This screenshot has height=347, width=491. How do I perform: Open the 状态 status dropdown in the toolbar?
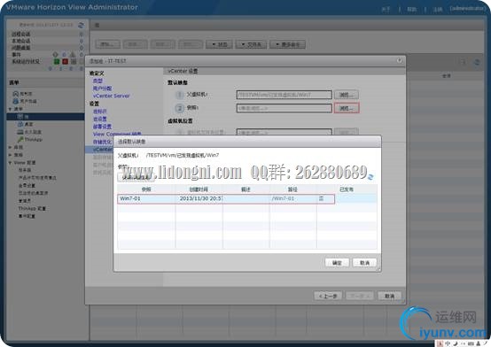point(219,44)
